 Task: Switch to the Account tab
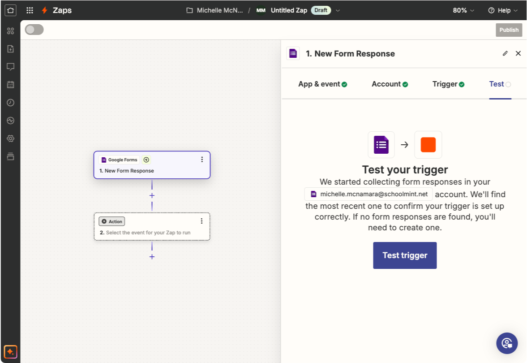(x=390, y=84)
